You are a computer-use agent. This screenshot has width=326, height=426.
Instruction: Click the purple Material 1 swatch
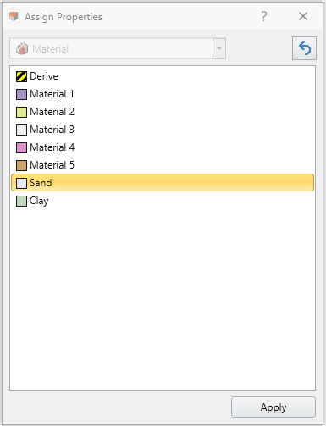click(21, 94)
